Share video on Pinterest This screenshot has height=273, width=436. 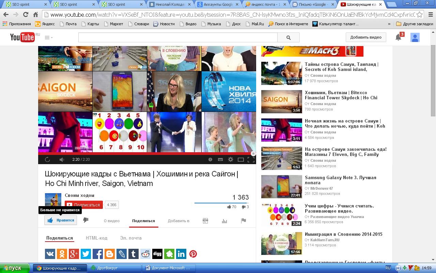pyautogui.click(x=193, y=254)
